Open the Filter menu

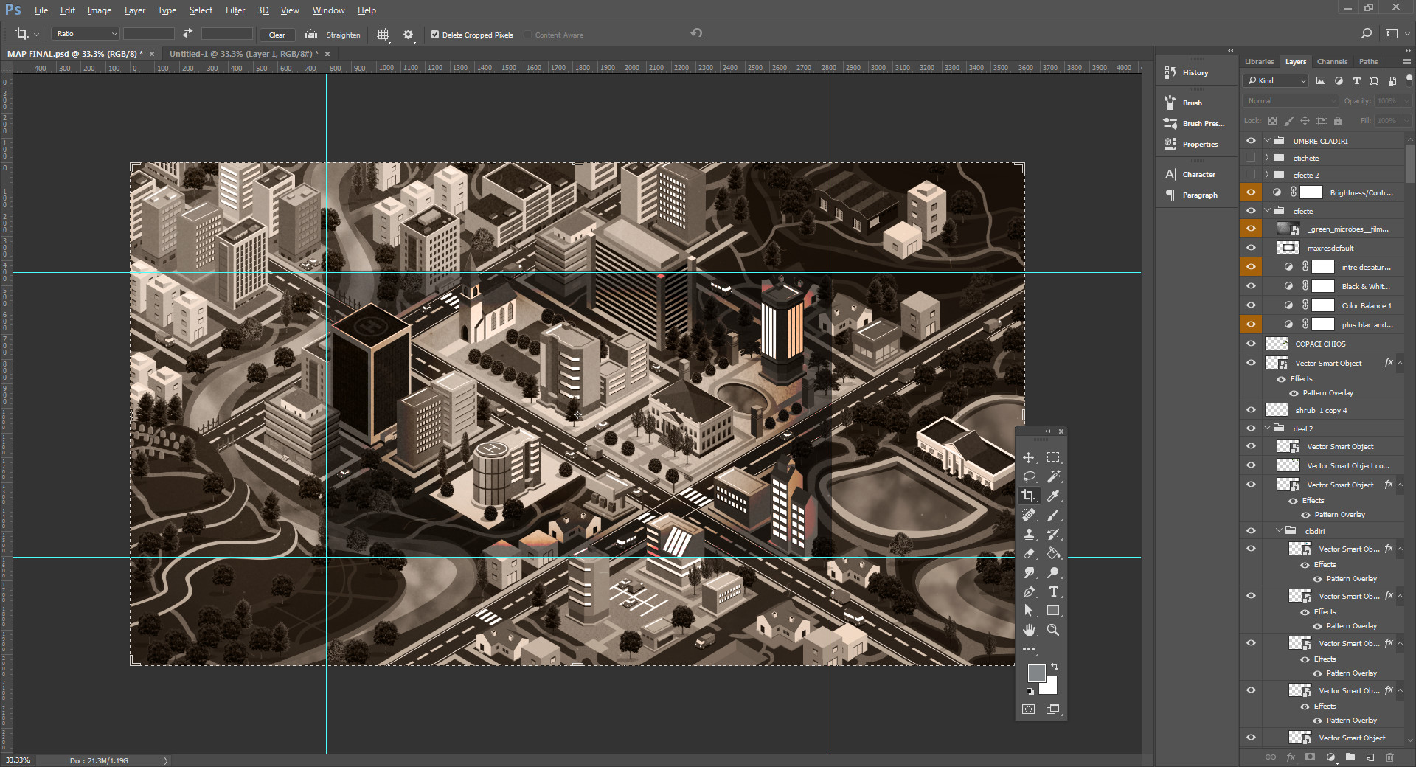[x=235, y=10]
